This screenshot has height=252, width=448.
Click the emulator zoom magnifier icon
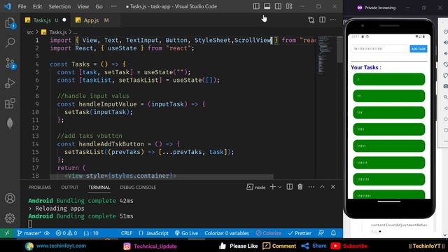click(445, 97)
